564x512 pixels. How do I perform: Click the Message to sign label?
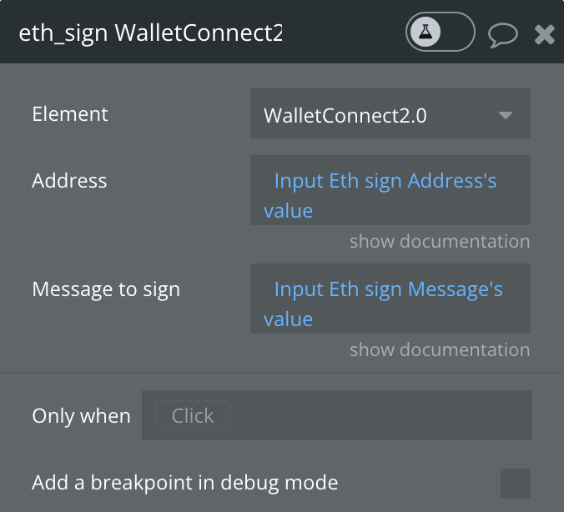pyautogui.click(x=106, y=289)
